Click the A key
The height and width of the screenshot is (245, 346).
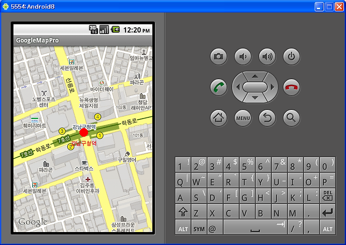tap(183, 196)
